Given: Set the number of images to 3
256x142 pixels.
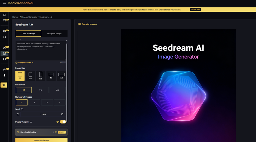Looking at the screenshot, I should pyautogui.click(x=47, y=102).
